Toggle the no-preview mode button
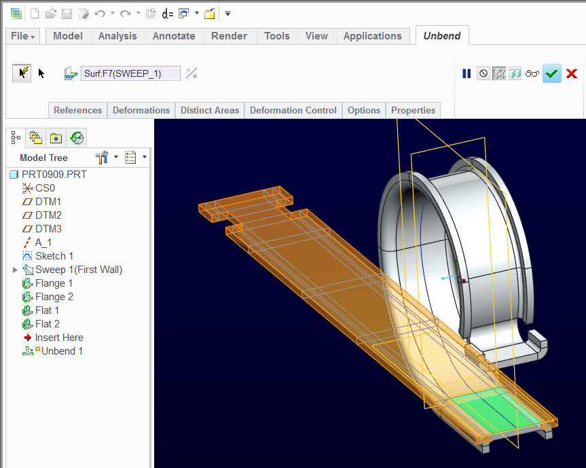Viewport: 586px width, 468px height. (483, 73)
